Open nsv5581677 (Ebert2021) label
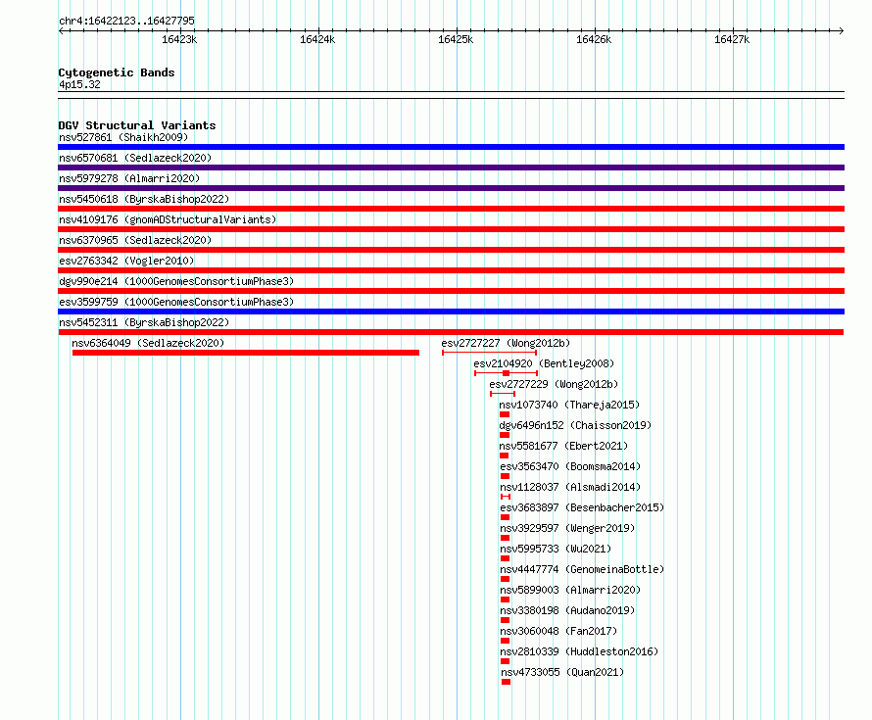The width and height of the screenshot is (872, 720). (563, 446)
